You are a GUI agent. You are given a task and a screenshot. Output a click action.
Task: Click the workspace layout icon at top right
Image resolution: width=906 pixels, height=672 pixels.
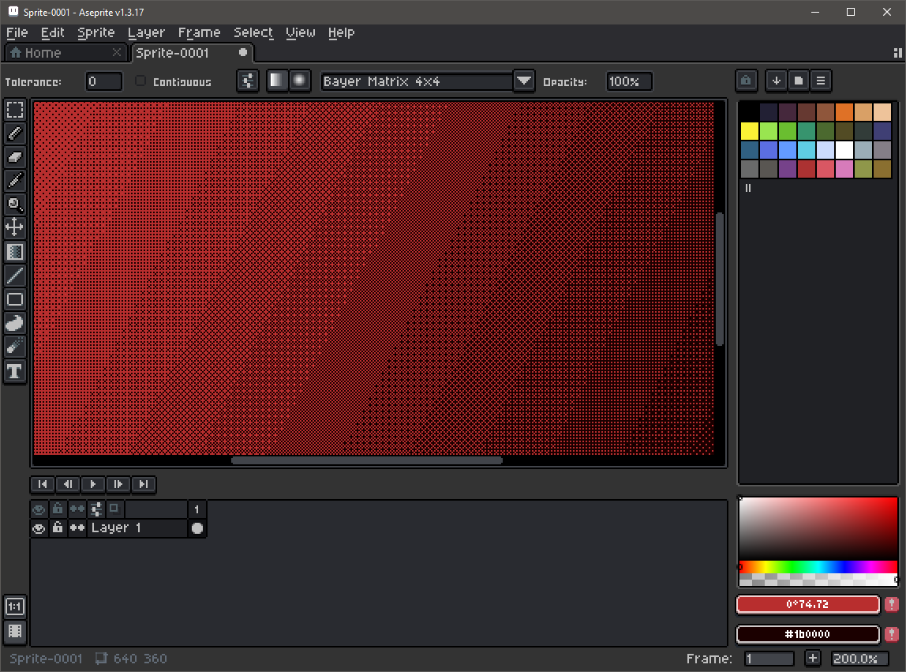[x=897, y=53]
